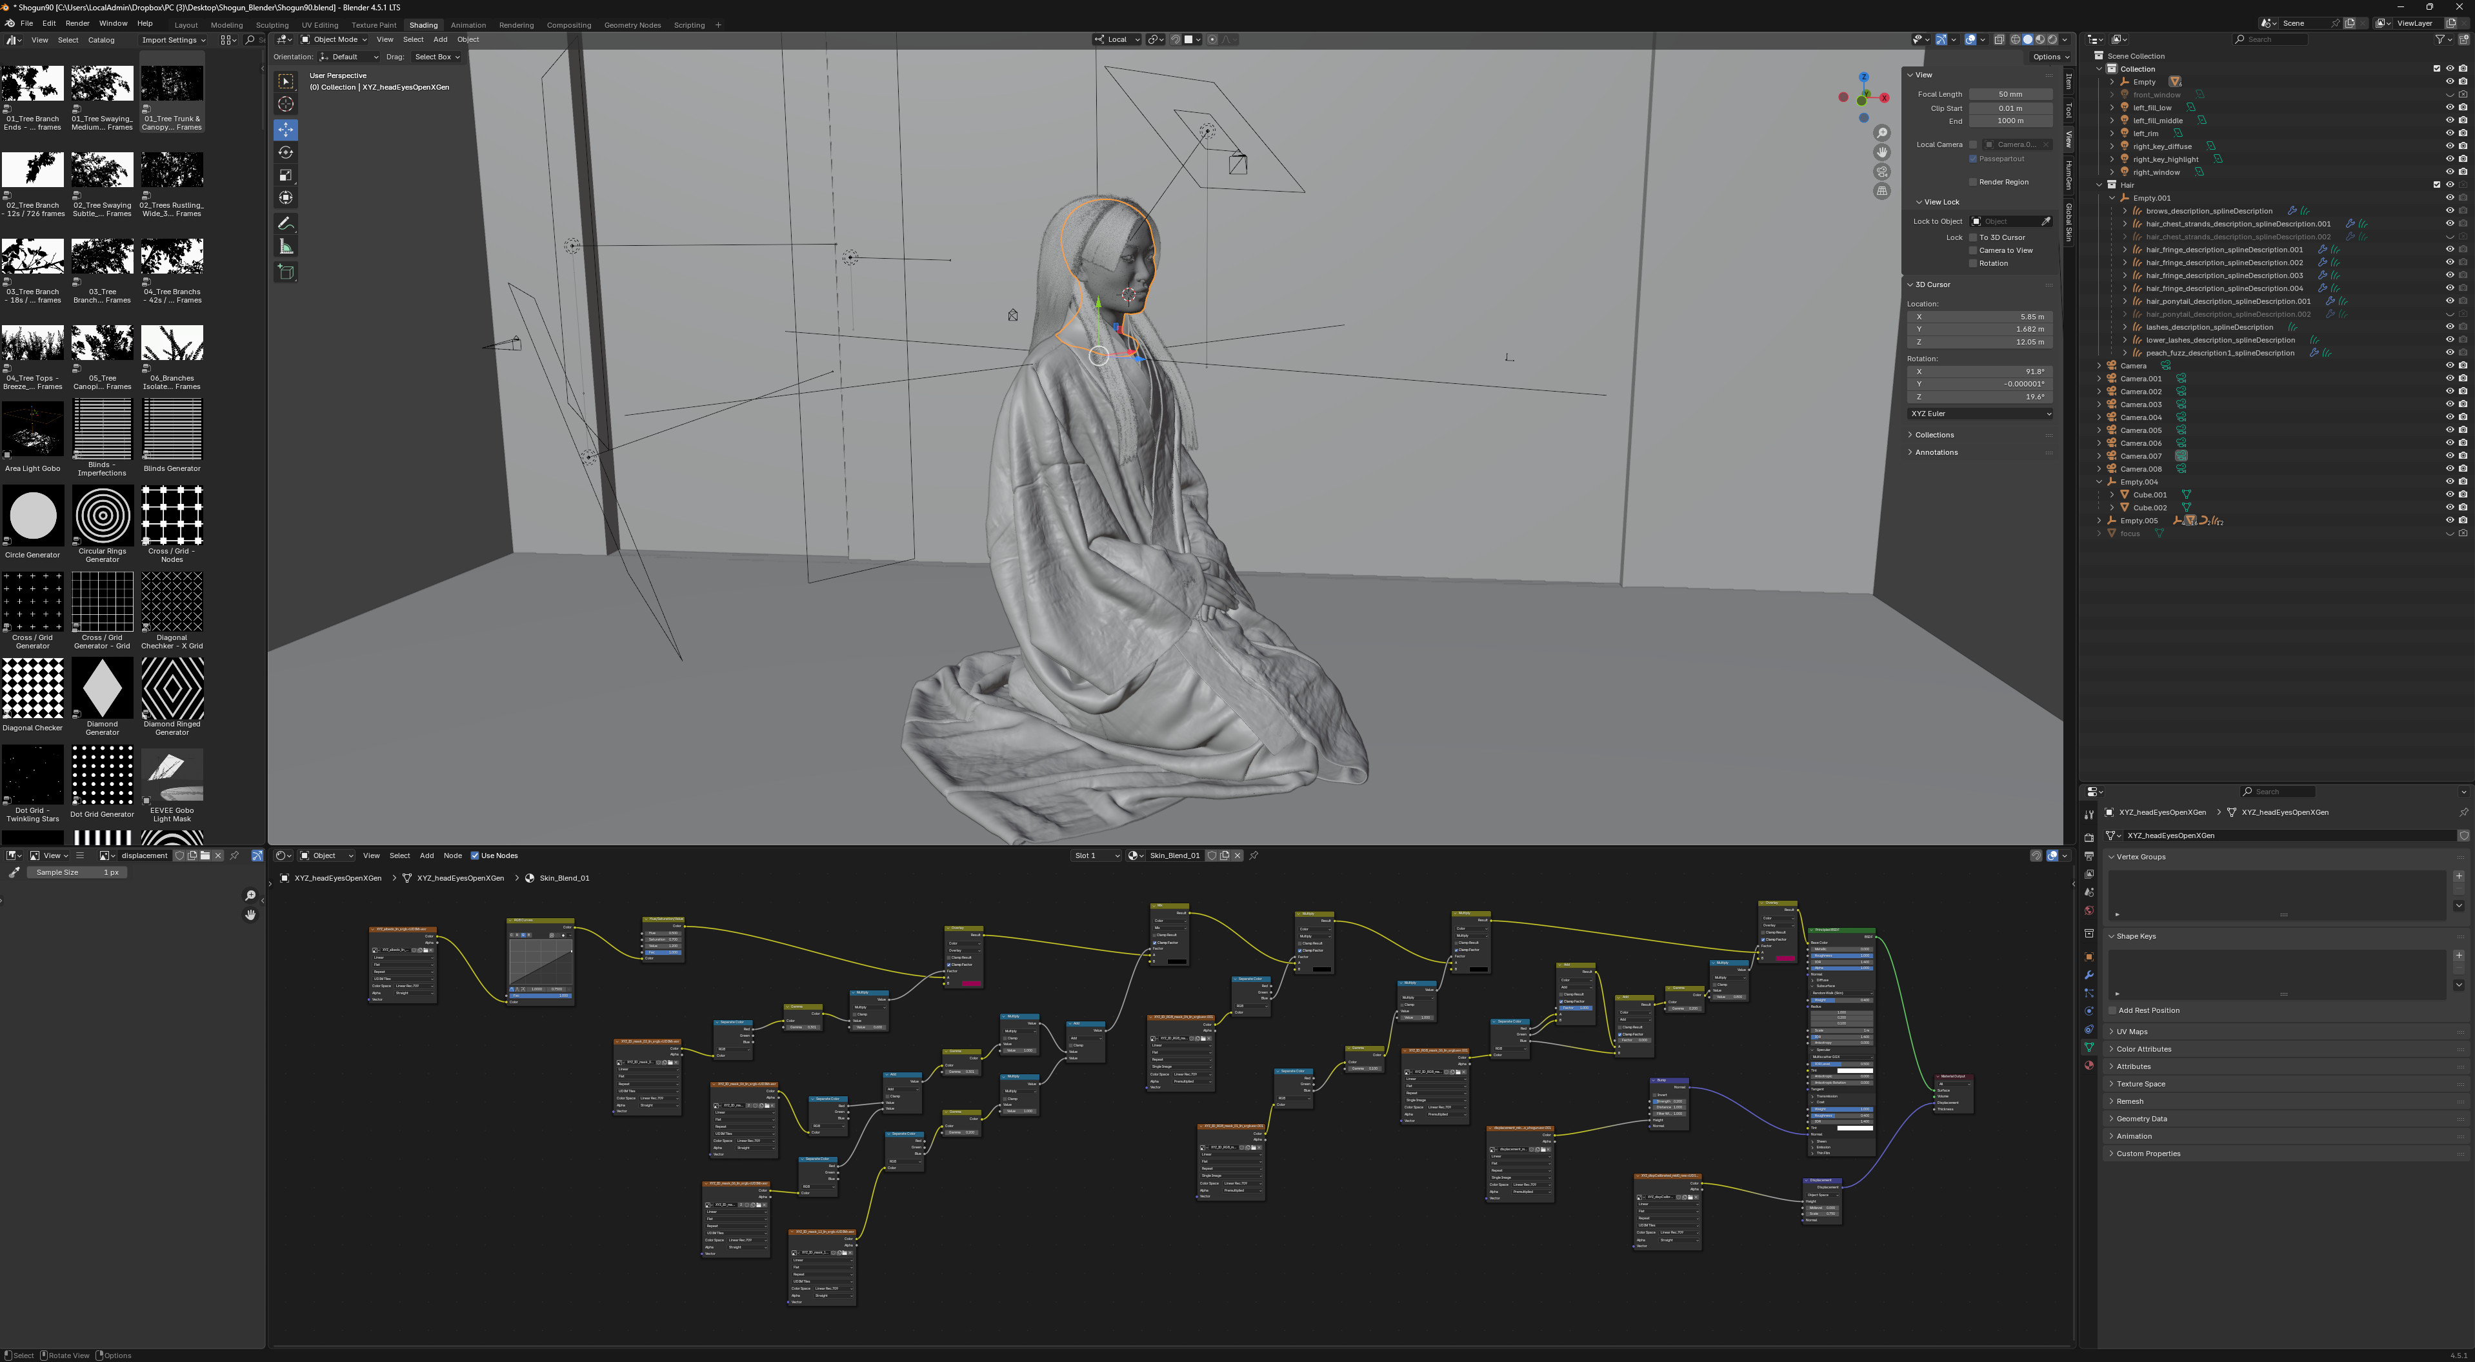Toggle camera view with camera gizmo icon
Screen dimensions: 2475x1362
[x=1881, y=171]
